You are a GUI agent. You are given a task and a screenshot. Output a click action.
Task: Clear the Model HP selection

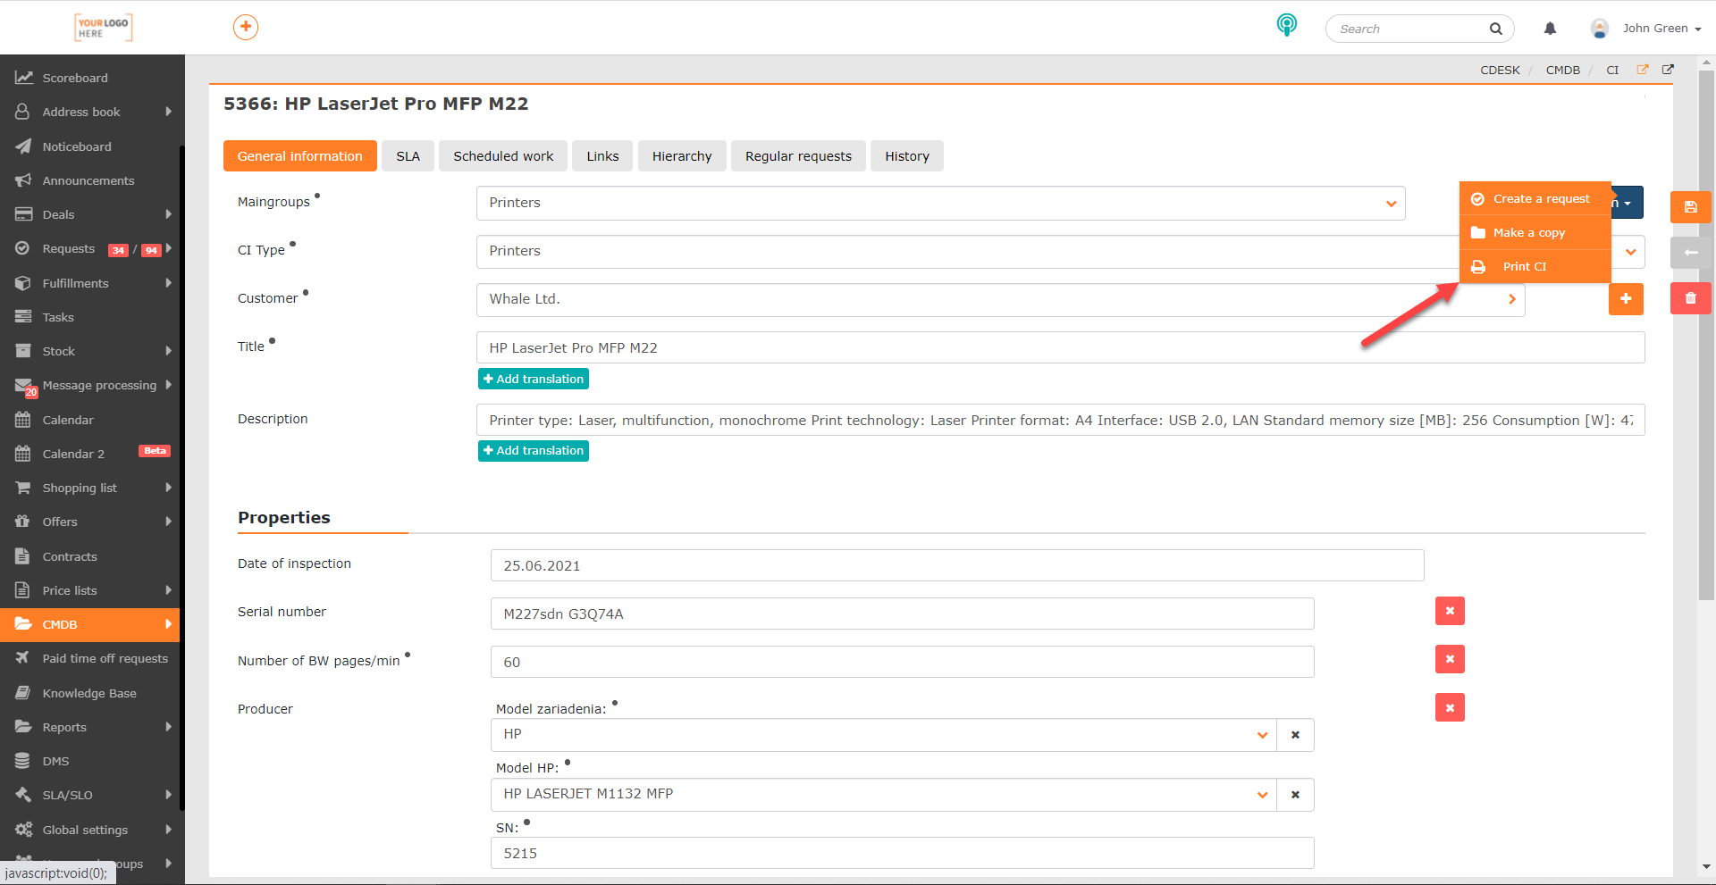1295,795
